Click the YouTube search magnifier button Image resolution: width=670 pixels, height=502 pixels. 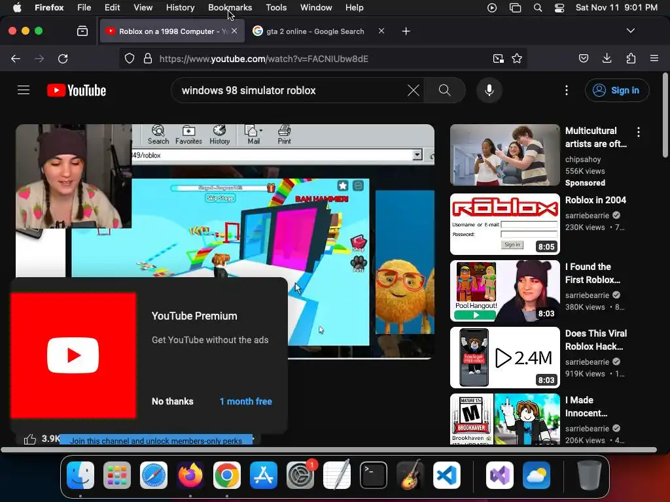click(444, 90)
